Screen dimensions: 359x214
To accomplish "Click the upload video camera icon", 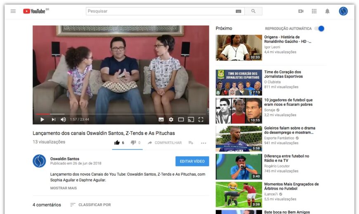I will (x=301, y=11).
